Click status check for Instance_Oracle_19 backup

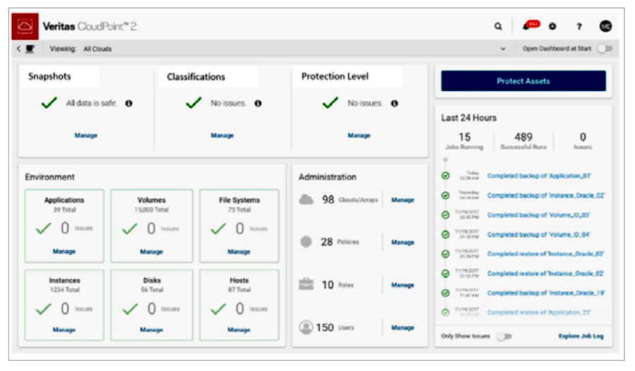click(x=445, y=293)
